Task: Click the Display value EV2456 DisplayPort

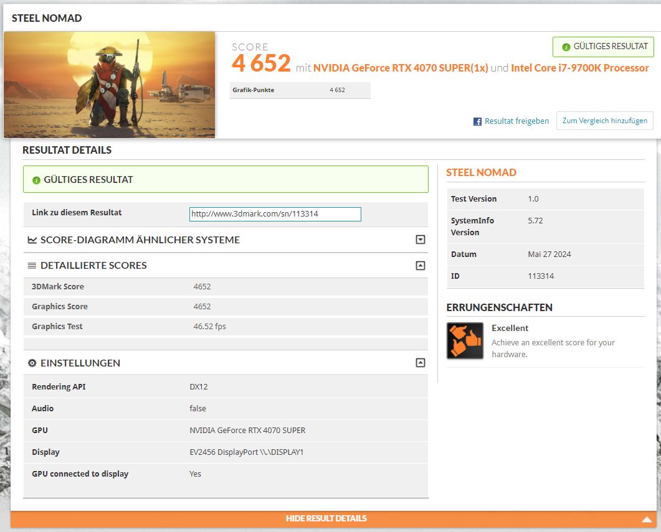Action: coord(247,452)
